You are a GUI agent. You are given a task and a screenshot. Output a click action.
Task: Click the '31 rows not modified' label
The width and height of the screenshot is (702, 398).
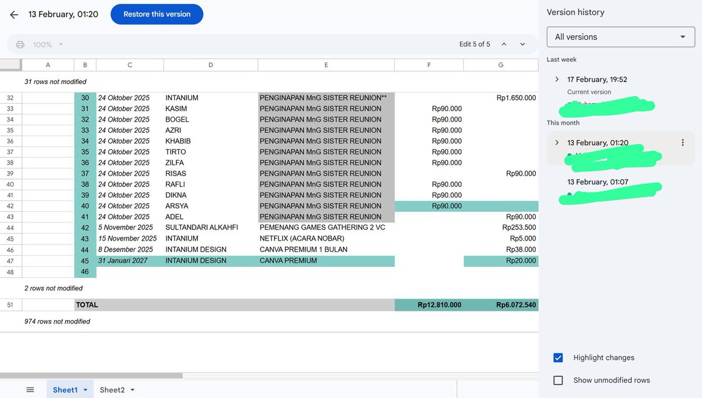tap(56, 82)
